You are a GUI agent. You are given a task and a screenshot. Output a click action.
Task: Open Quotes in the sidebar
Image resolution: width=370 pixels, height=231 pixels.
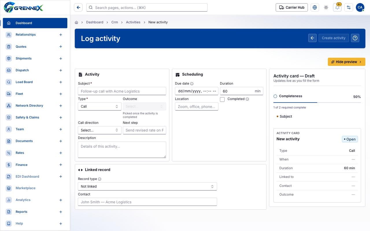21,46
